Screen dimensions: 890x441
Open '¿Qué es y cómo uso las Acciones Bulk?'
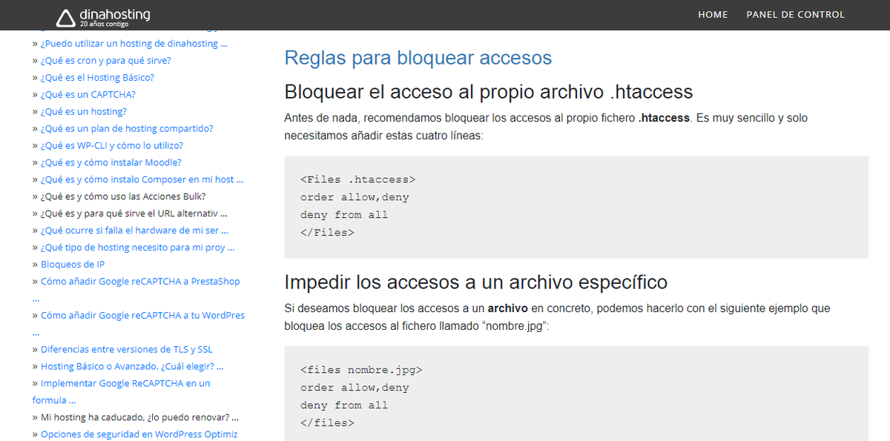pos(123,197)
